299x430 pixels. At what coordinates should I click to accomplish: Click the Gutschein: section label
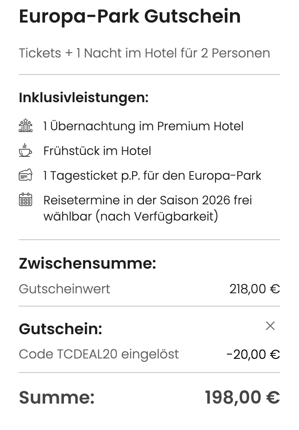tap(60, 329)
